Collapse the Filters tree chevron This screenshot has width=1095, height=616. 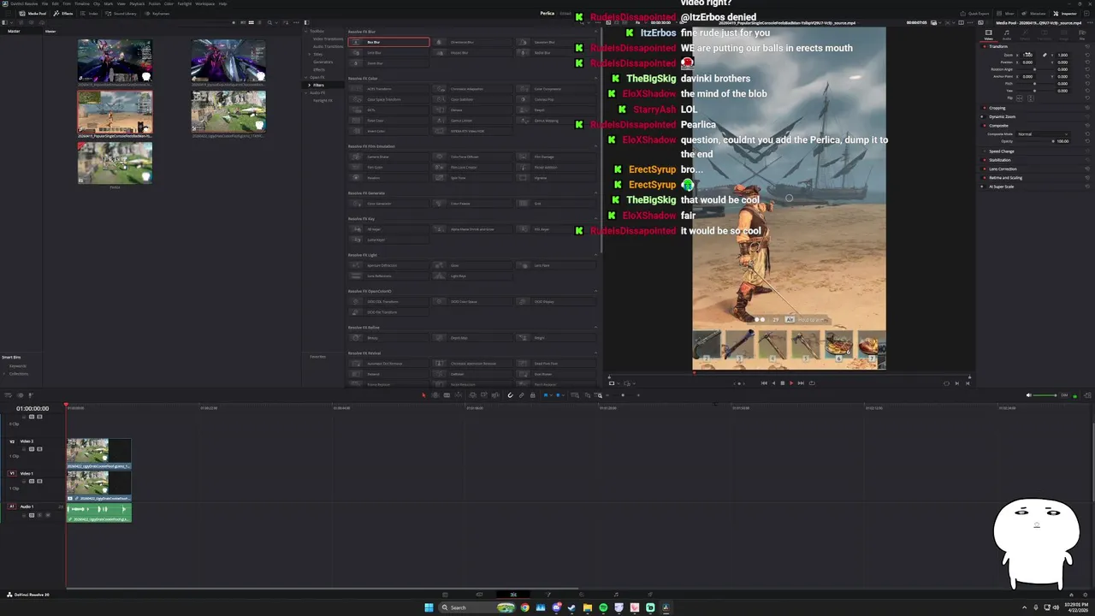[x=310, y=85]
